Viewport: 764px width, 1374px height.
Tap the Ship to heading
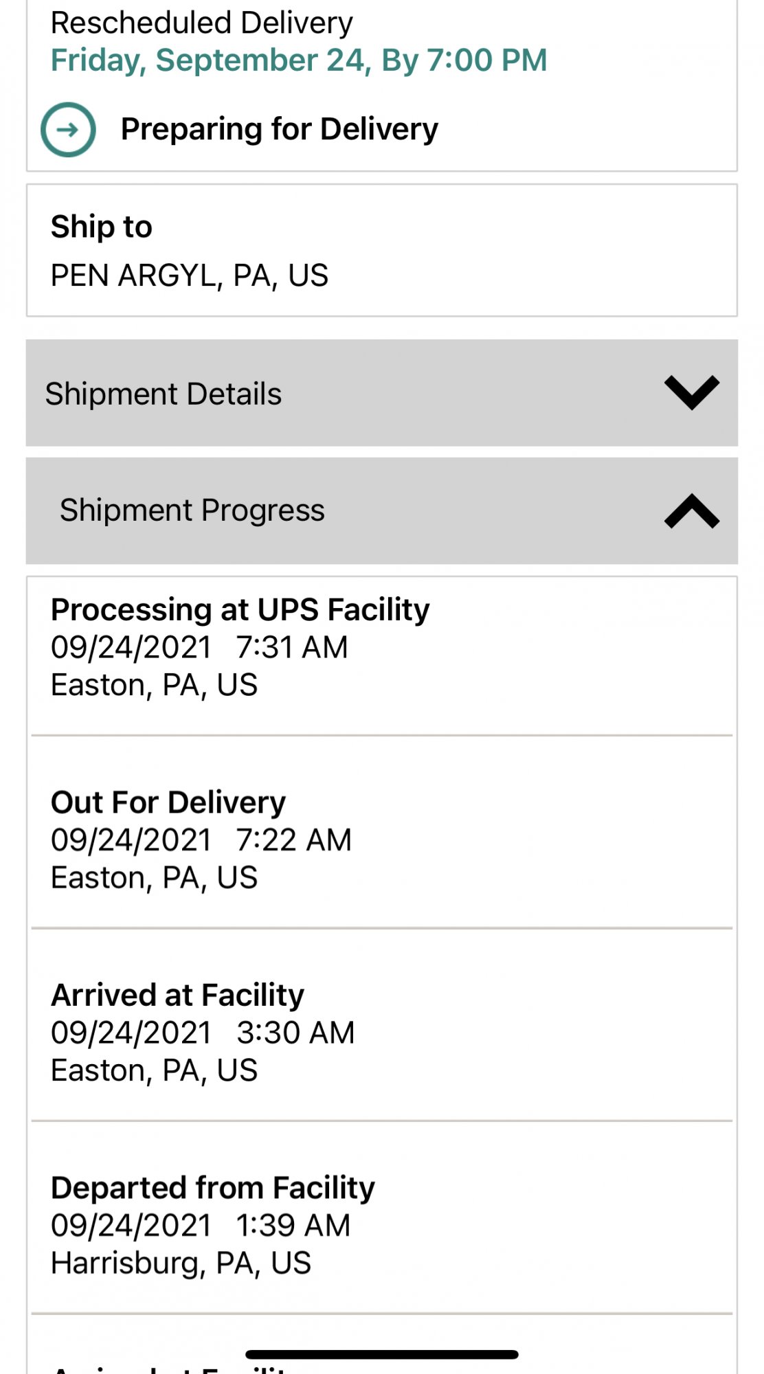coord(102,227)
